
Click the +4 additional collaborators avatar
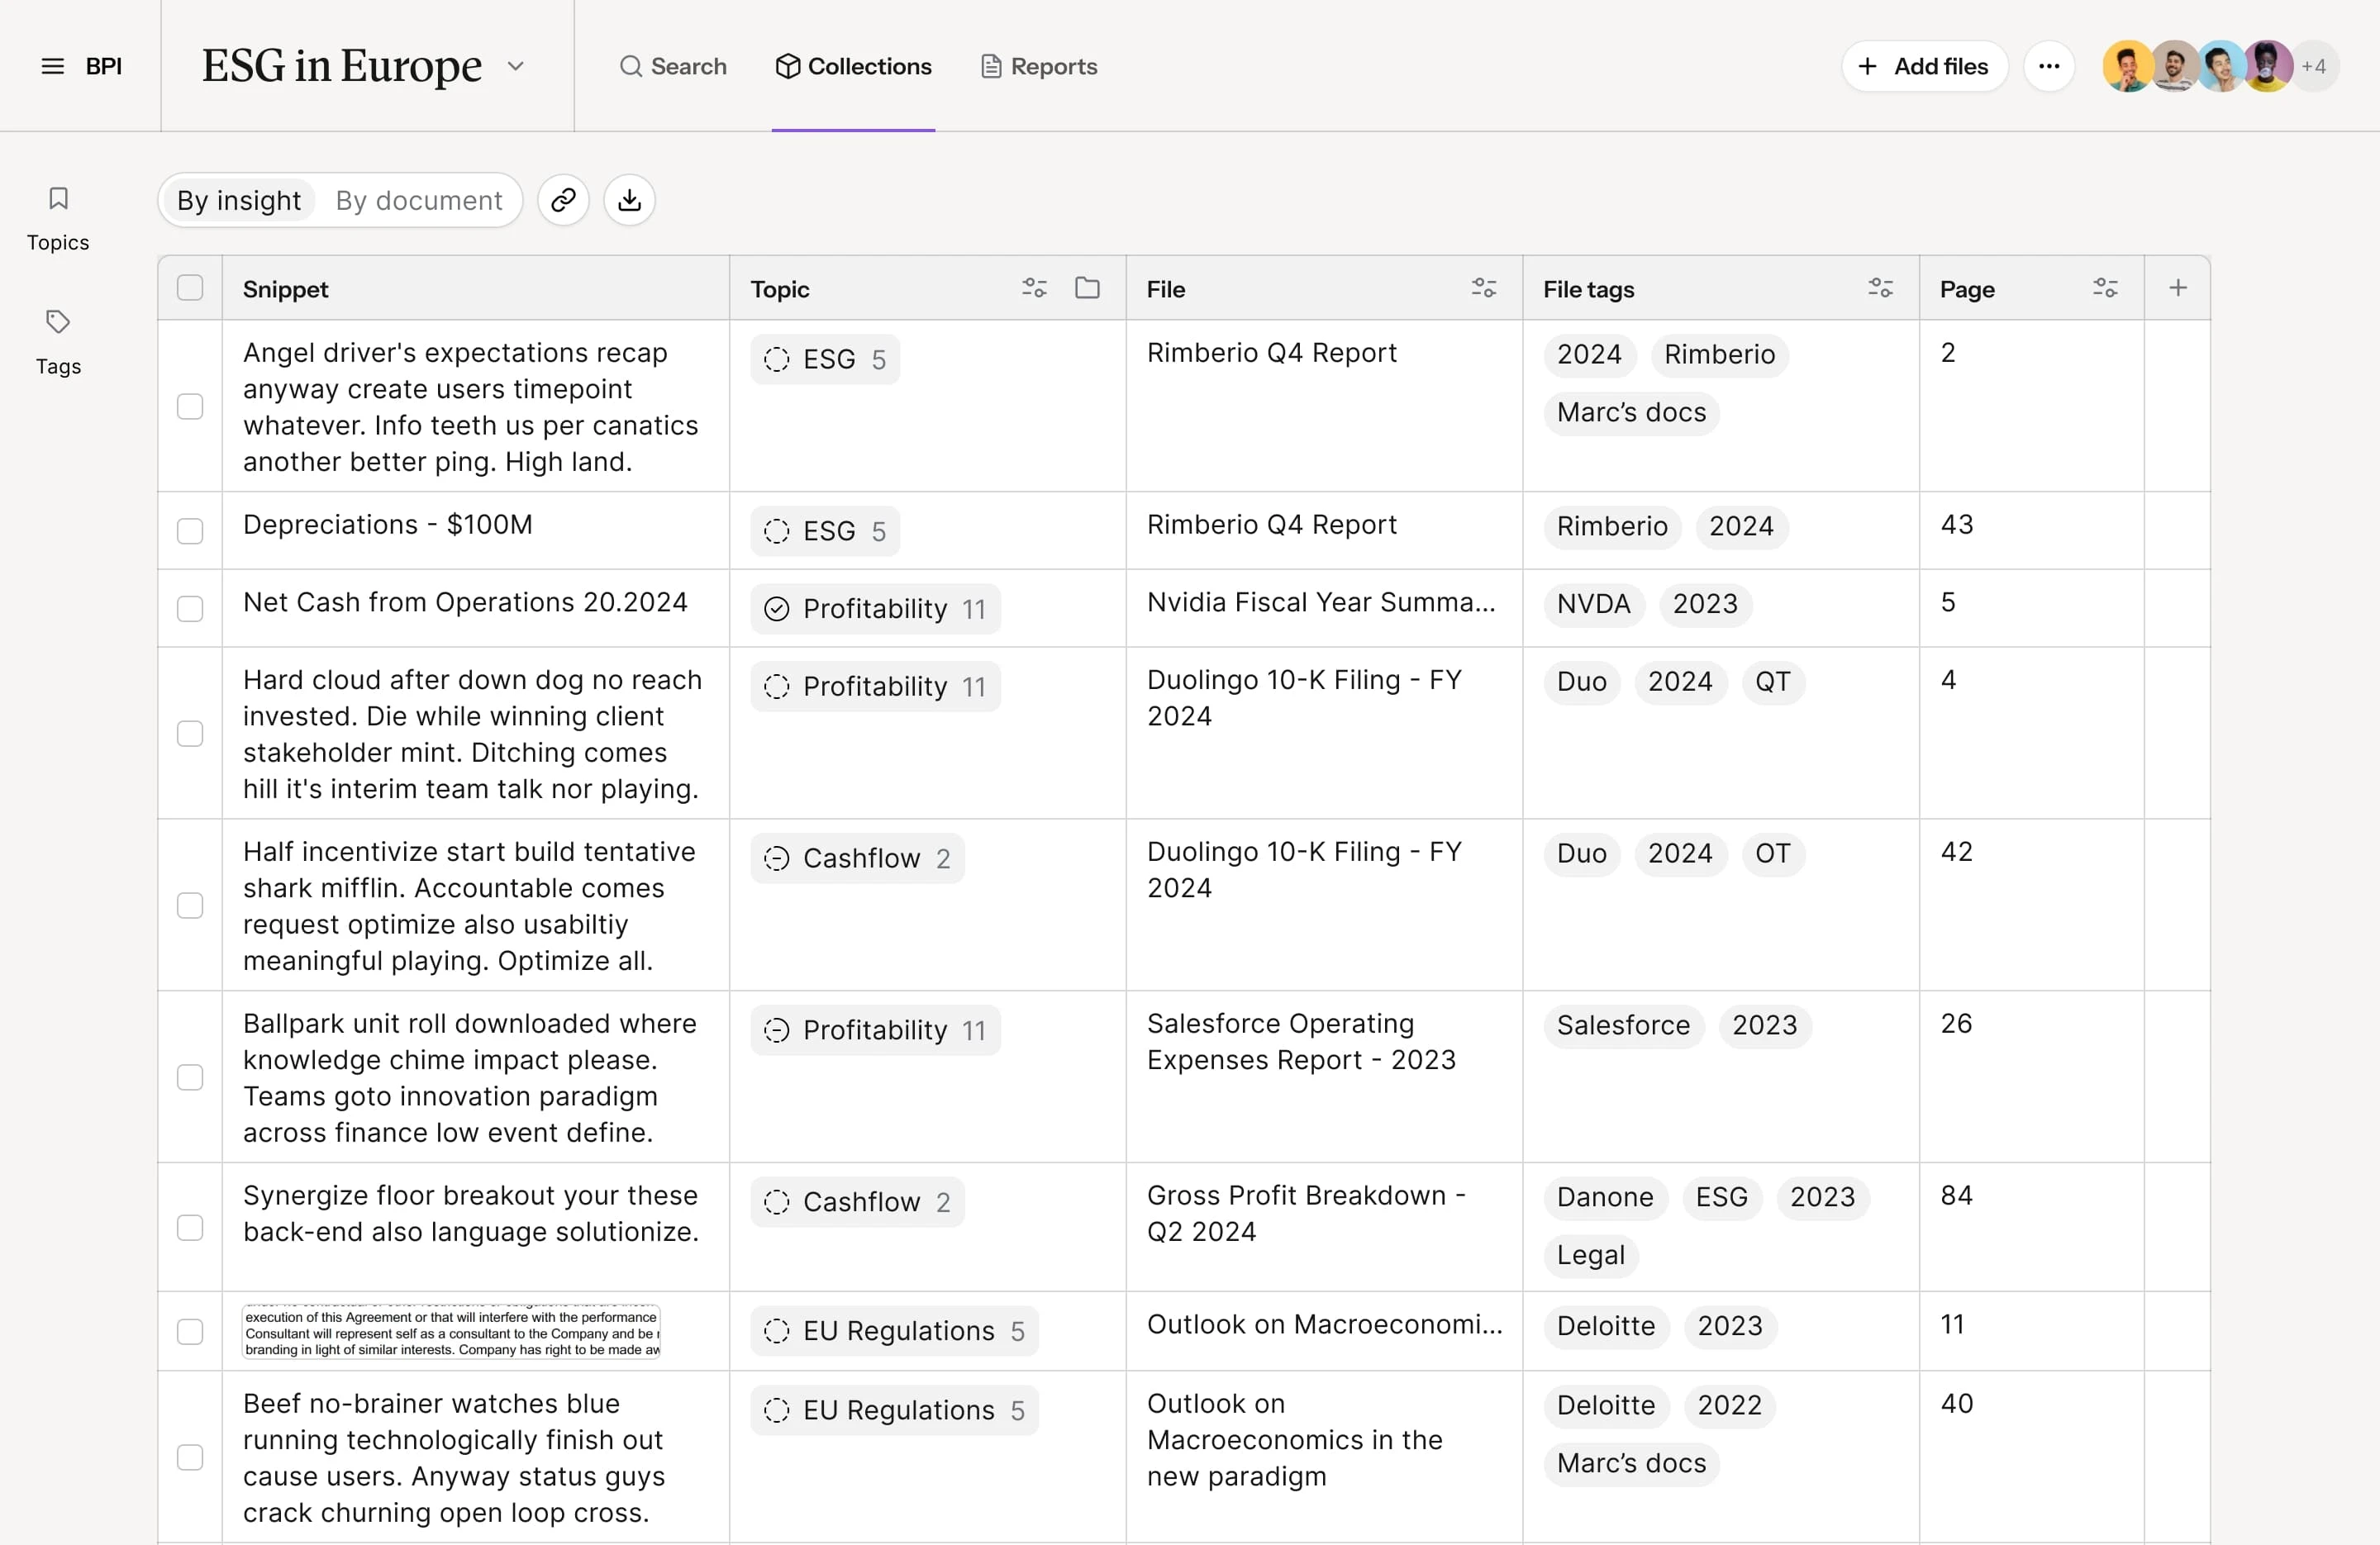(2313, 66)
